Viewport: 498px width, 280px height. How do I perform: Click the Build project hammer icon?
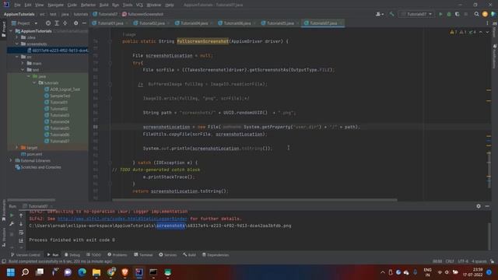[391, 14]
